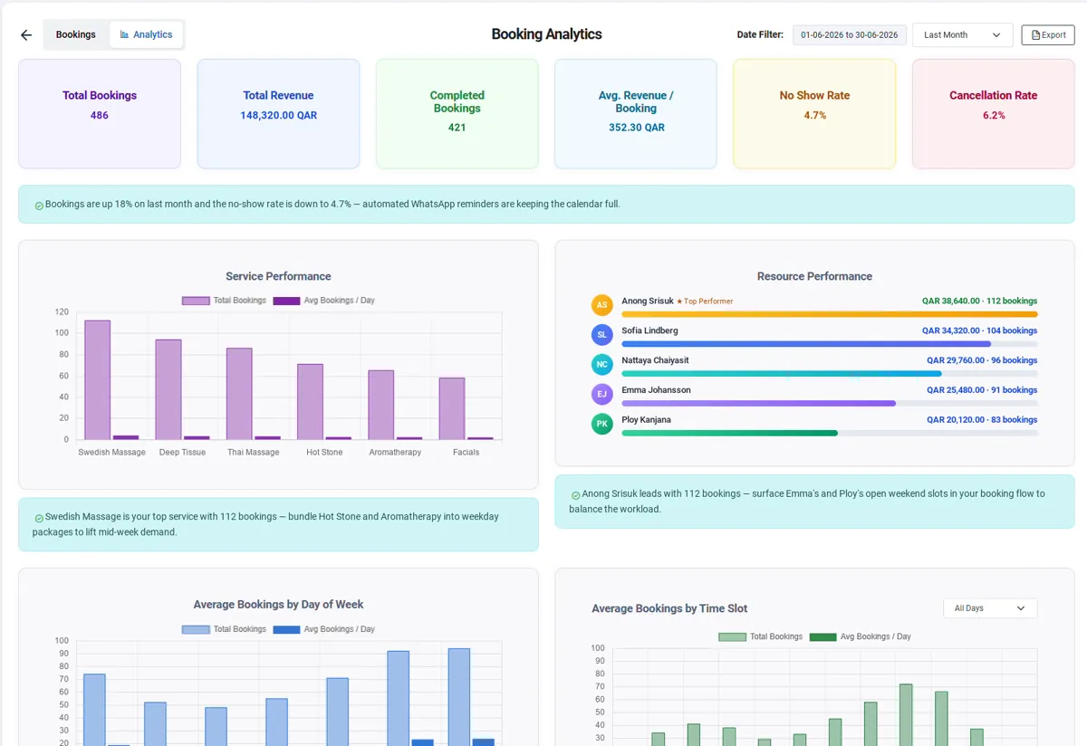Screen dimensions: 1087x746
Task: Click the Avg. Revenue / Booking card
Action: tap(636, 114)
